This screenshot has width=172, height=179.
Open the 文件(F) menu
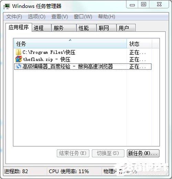(x=14, y=17)
